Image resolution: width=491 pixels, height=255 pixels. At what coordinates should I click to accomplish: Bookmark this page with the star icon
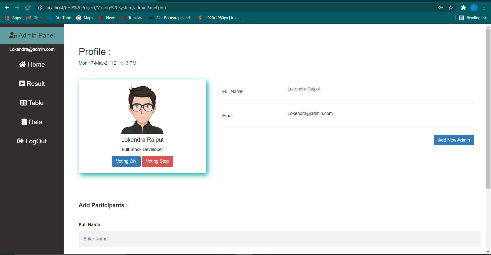451,8
